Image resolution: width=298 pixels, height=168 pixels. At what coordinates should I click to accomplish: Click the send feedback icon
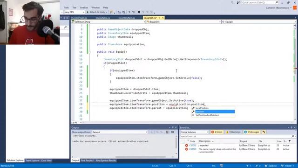(x=238, y=2)
